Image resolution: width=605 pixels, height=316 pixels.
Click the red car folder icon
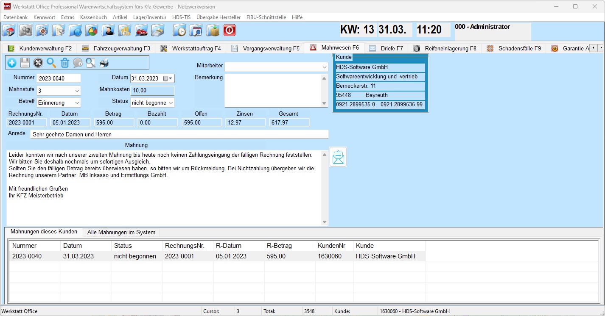pos(141,30)
